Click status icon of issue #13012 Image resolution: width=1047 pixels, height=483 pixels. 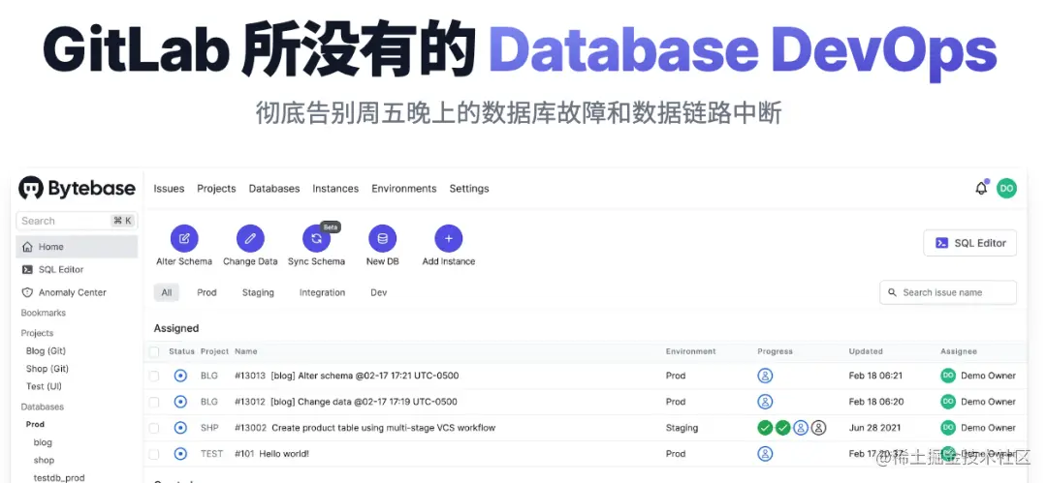point(180,402)
